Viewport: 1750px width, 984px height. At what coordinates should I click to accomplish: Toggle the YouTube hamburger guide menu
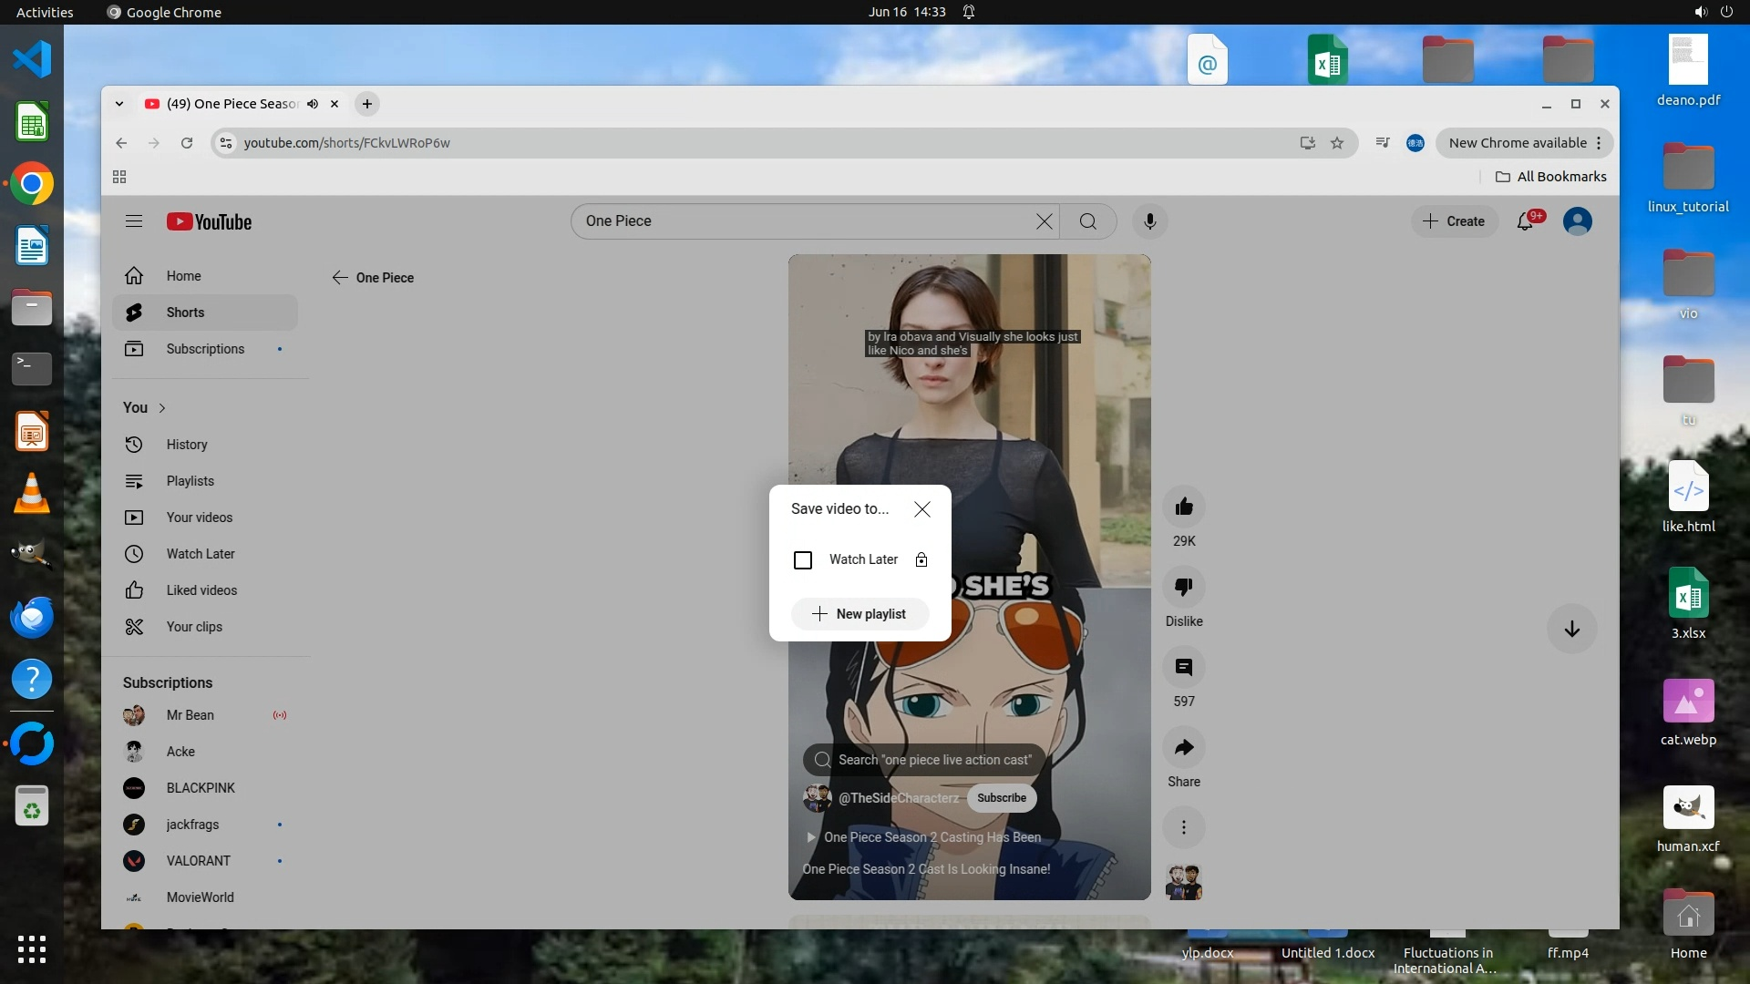[134, 221]
